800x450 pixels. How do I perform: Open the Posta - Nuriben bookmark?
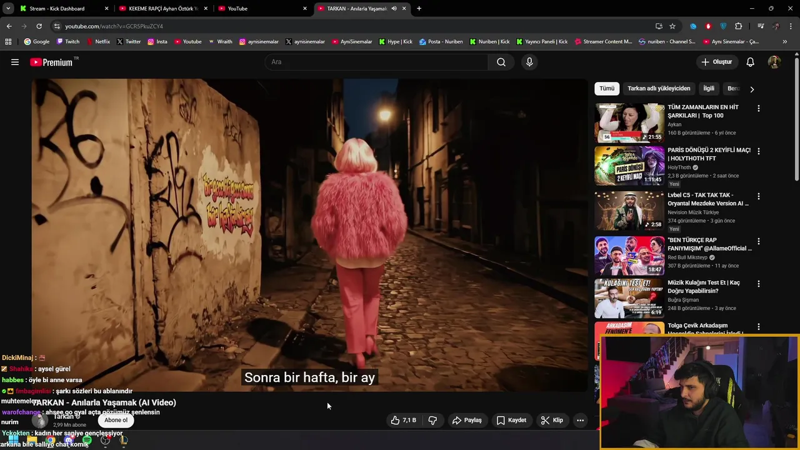441,42
